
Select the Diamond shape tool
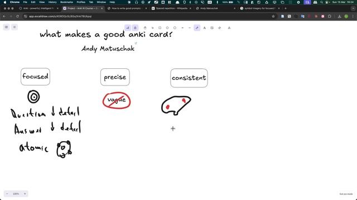click(x=167, y=28)
